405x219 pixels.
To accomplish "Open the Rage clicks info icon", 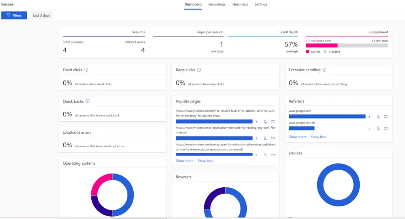I will 199,70.
